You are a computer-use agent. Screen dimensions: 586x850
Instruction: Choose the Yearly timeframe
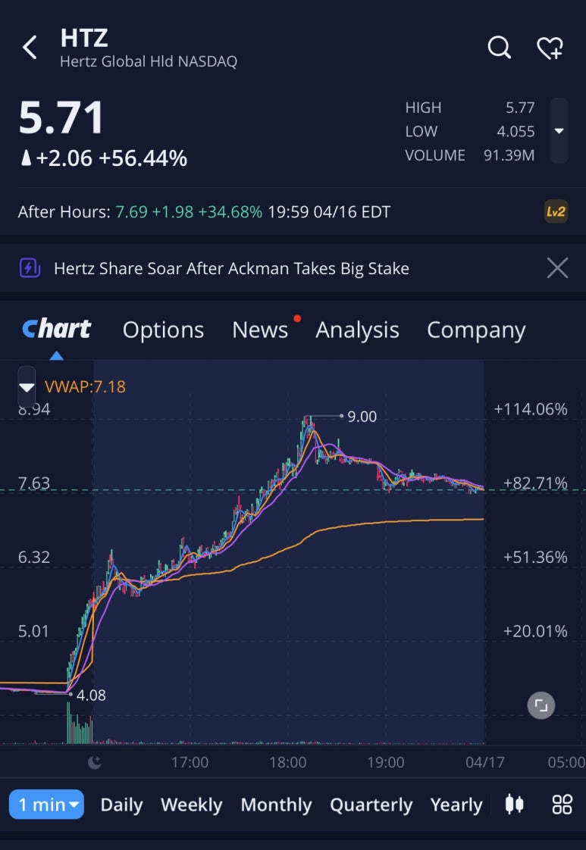pyautogui.click(x=456, y=805)
